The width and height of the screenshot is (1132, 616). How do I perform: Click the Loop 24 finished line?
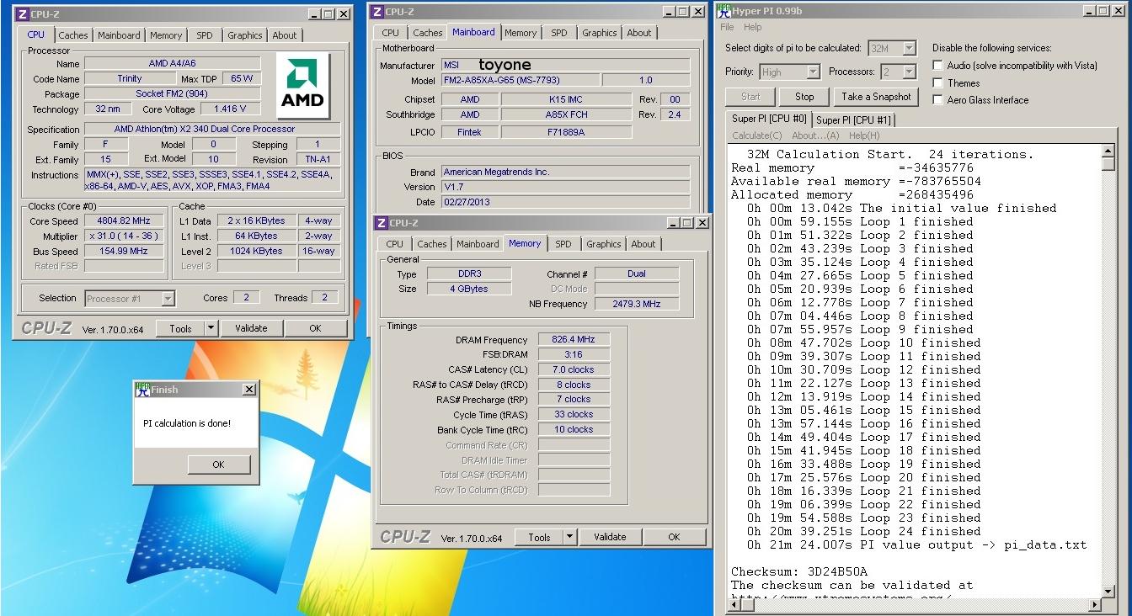[x=863, y=531]
